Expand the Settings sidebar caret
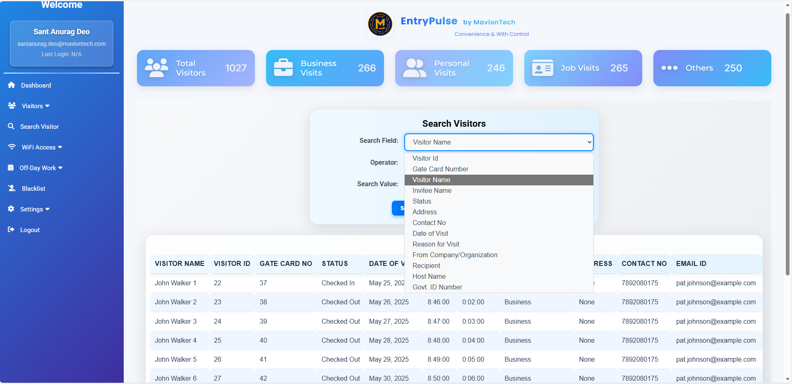This screenshot has width=792, height=384. (48, 209)
